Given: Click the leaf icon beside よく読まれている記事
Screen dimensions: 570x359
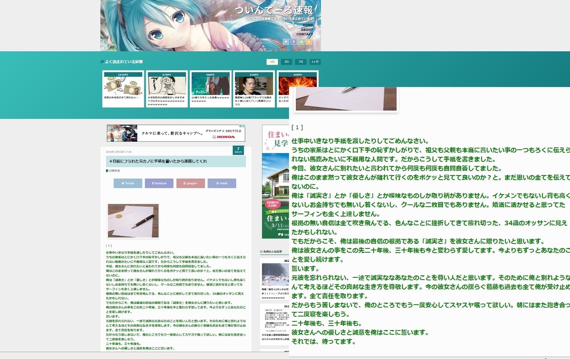Looking at the screenshot, I should [102, 62].
